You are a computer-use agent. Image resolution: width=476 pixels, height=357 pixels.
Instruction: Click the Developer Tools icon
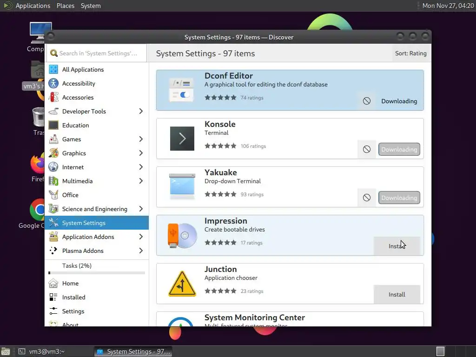click(53, 112)
